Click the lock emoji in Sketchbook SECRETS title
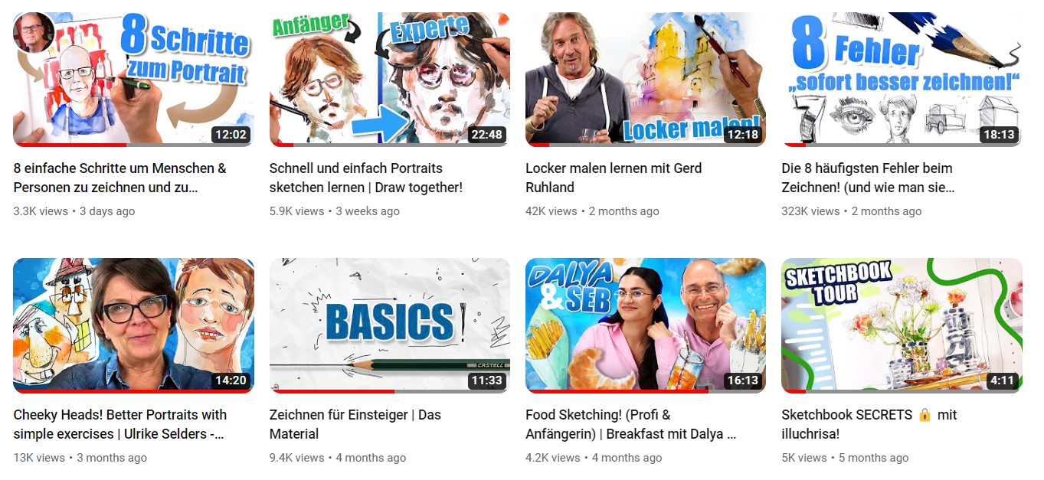The height and width of the screenshot is (480, 1044). 925,415
